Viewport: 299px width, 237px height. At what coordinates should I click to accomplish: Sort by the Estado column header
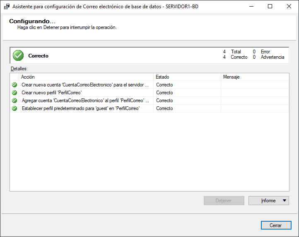pyautogui.click(x=187, y=77)
